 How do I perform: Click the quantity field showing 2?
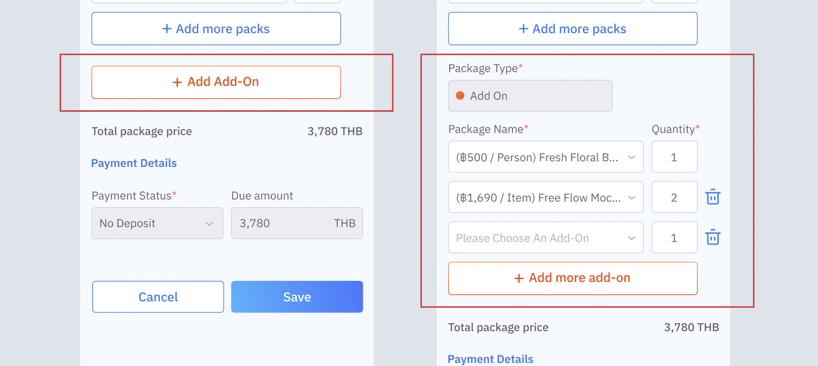coord(674,197)
